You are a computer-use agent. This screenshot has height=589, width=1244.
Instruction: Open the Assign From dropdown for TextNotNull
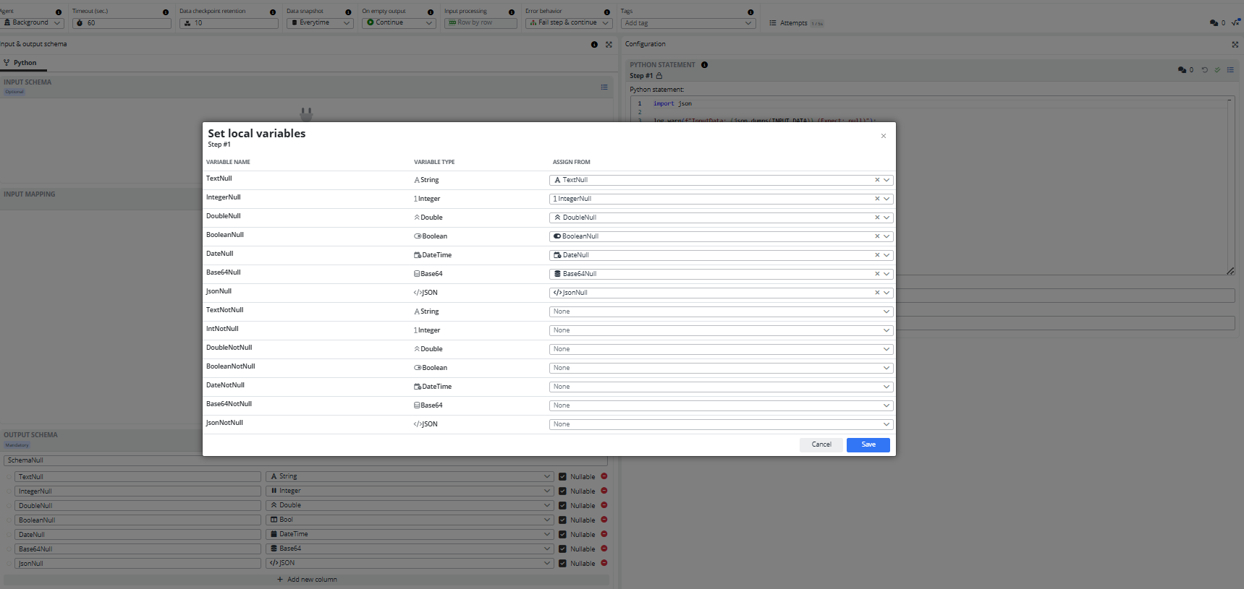point(721,311)
